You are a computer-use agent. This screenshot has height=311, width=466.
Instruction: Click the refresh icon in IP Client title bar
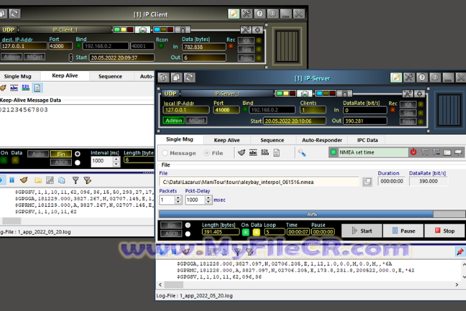14,14
